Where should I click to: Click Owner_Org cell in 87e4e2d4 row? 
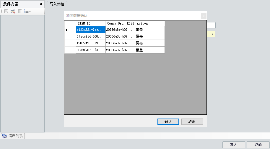120,37
